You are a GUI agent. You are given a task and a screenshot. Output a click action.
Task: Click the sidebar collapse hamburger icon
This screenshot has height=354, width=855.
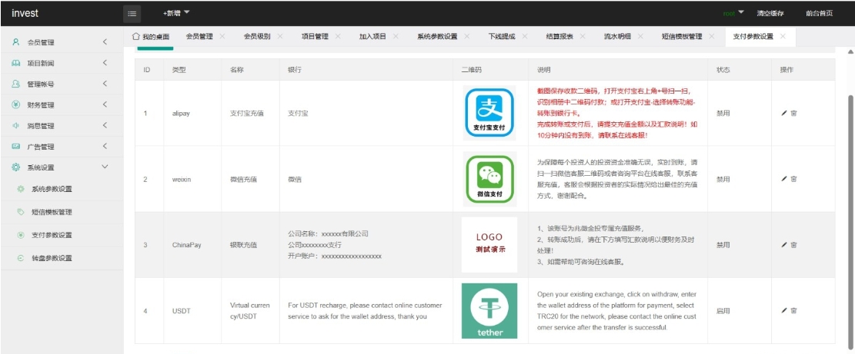pyautogui.click(x=132, y=13)
